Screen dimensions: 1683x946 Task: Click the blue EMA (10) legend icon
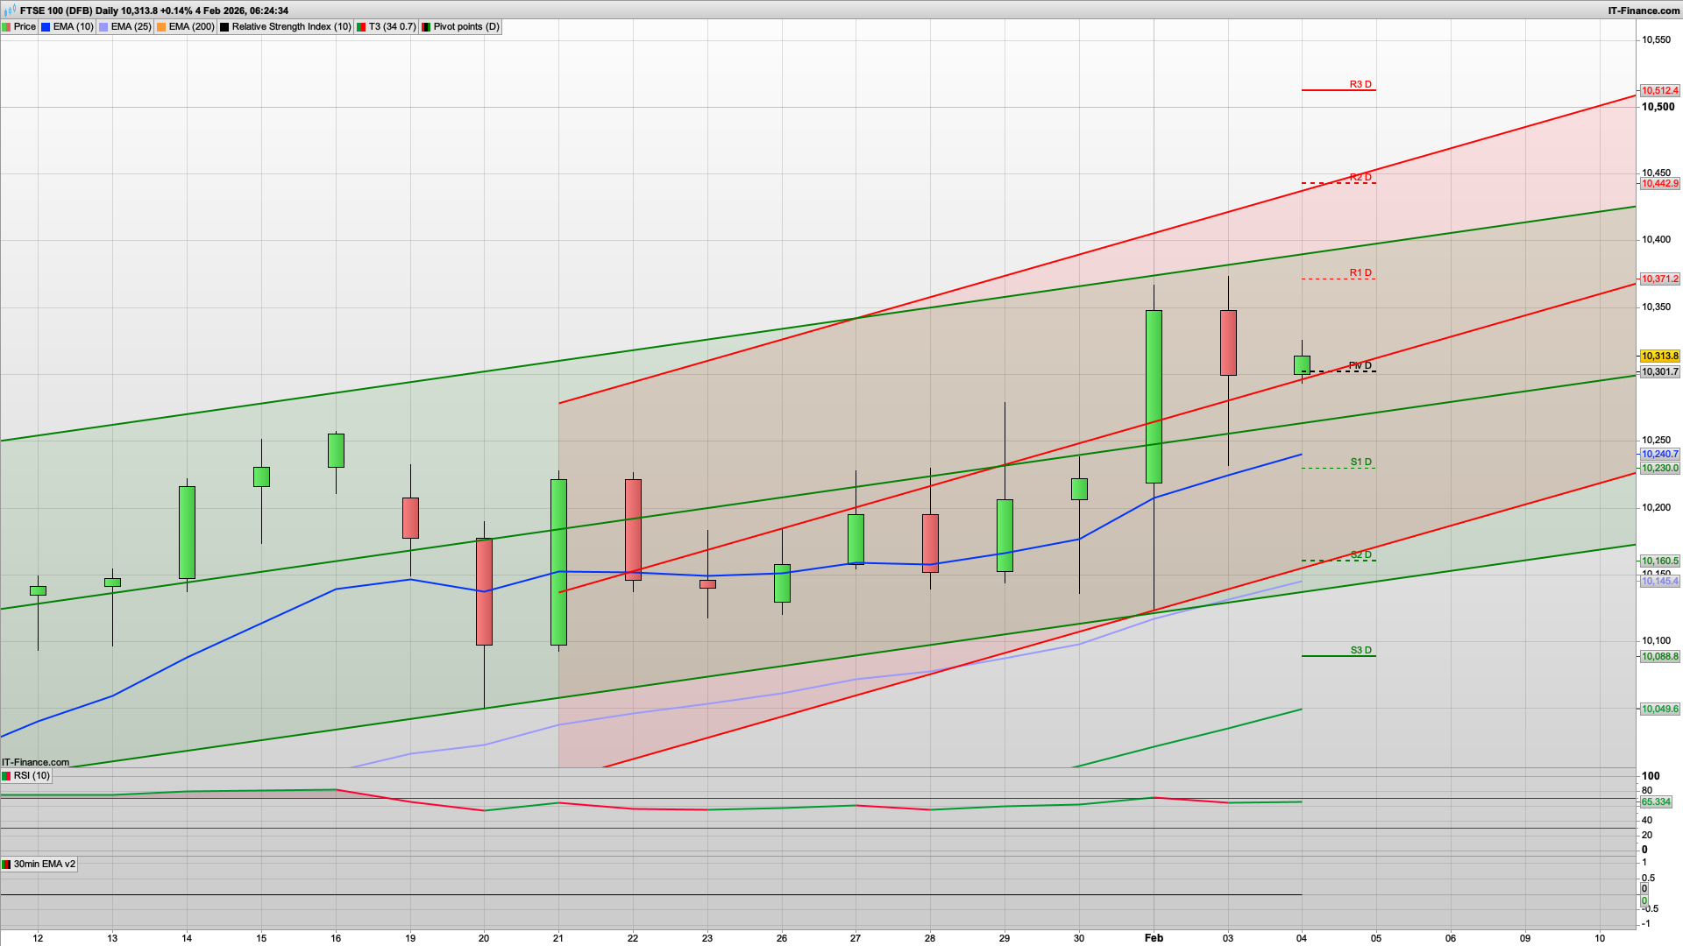point(44,27)
